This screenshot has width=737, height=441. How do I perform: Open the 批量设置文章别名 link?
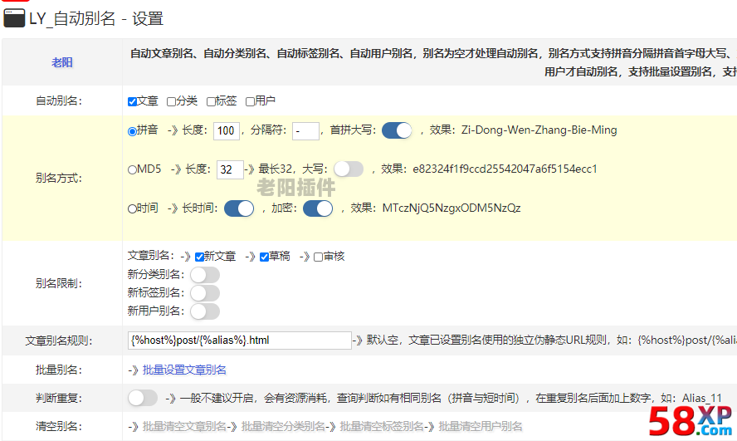coord(184,370)
